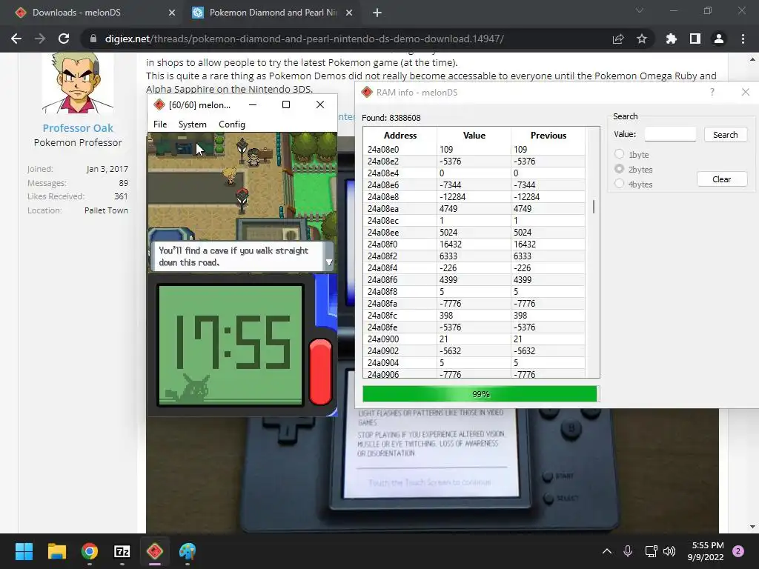
Task: Select the 2bytes radio option
Action: (x=619, y=169)
